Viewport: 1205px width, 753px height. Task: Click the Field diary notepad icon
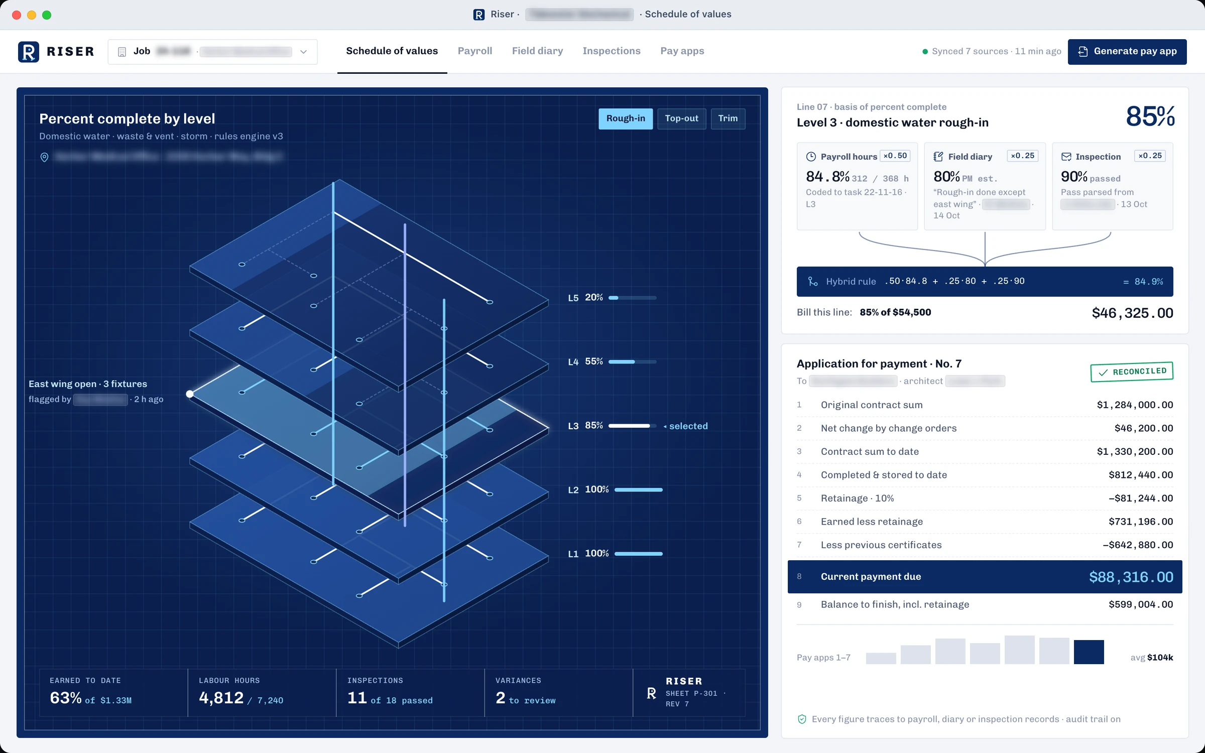938,157
